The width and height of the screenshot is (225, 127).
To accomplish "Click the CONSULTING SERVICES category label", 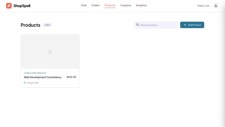I will tap(35, 73).
